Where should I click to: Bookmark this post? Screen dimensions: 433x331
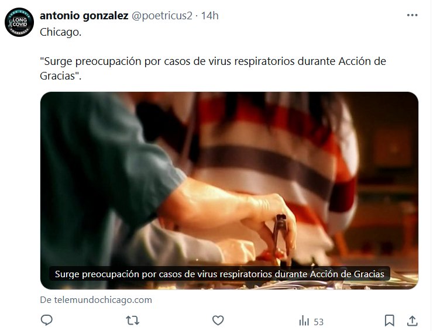389,321
